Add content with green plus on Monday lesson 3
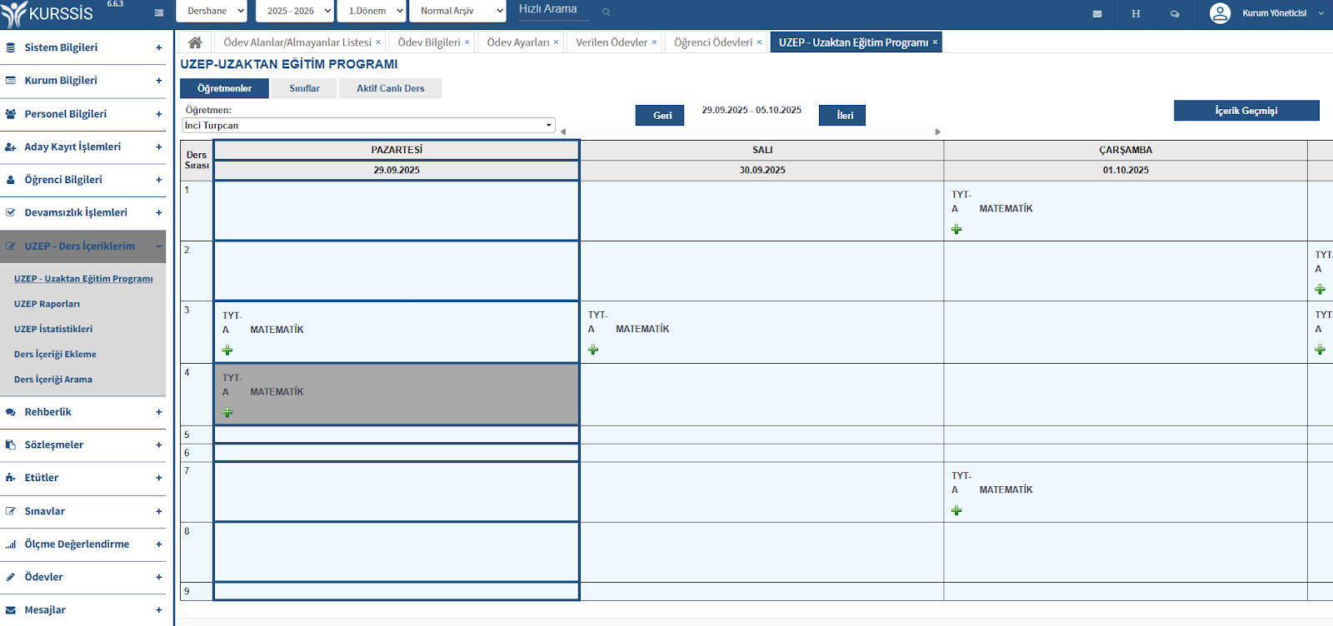The width and height of the screenshot is (1333, 626). point(227,350)
